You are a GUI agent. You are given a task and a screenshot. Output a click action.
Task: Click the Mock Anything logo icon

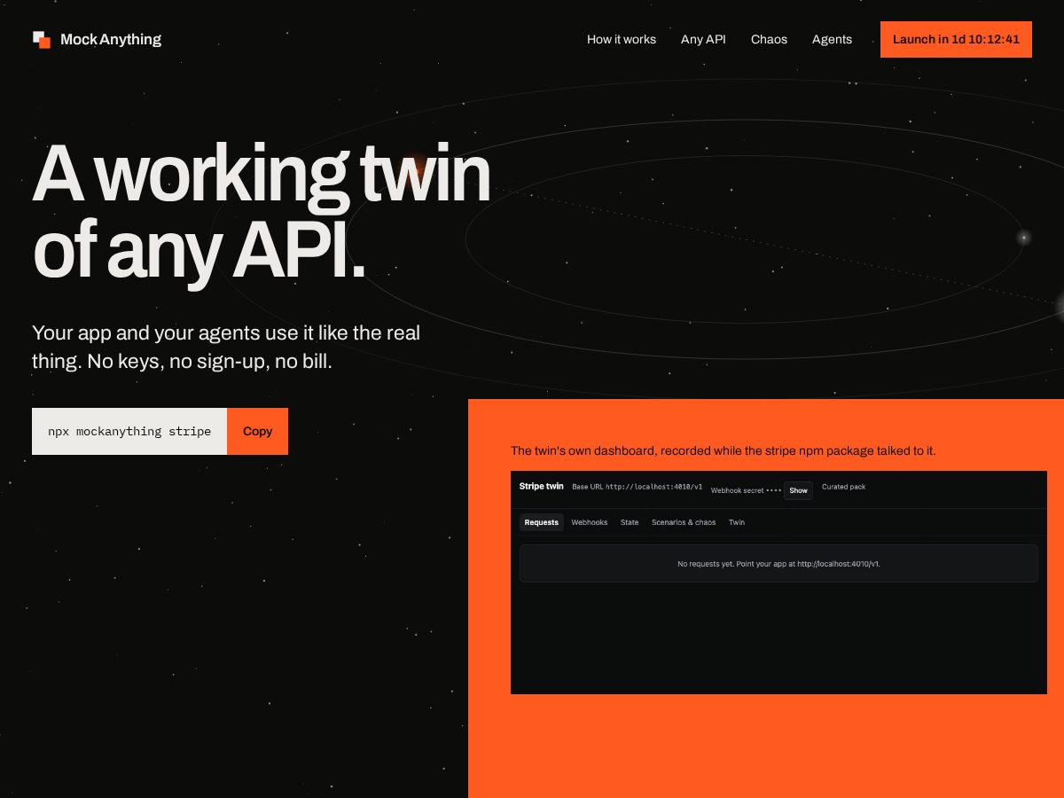[42, 39]
